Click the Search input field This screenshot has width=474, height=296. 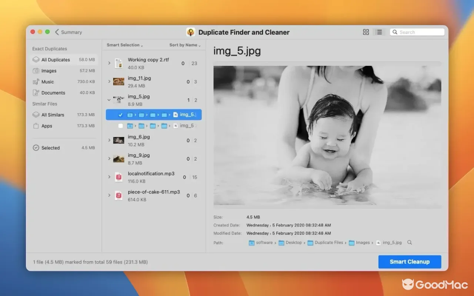pyautogui.click(x=417, y=32)
